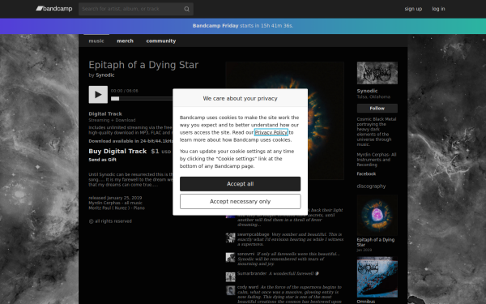Viewport: 486px width, 304px height.
Task: Click the album cover art
Action: tap(326, 121)
